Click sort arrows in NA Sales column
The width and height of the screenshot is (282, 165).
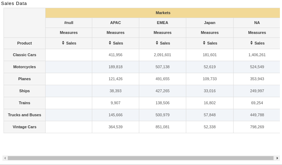click(251, 43)
